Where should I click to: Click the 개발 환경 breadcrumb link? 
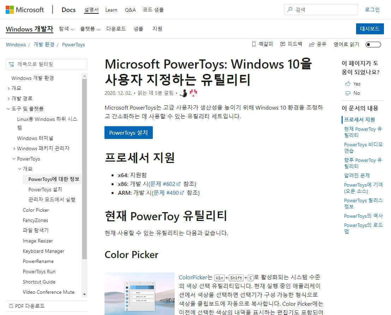pyautogui.click(x=44, y=45)
